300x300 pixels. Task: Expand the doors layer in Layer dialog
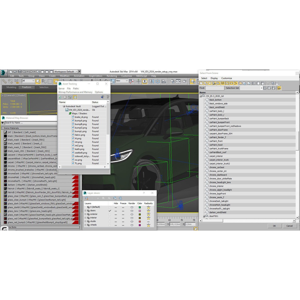click(x=85, y=211)
